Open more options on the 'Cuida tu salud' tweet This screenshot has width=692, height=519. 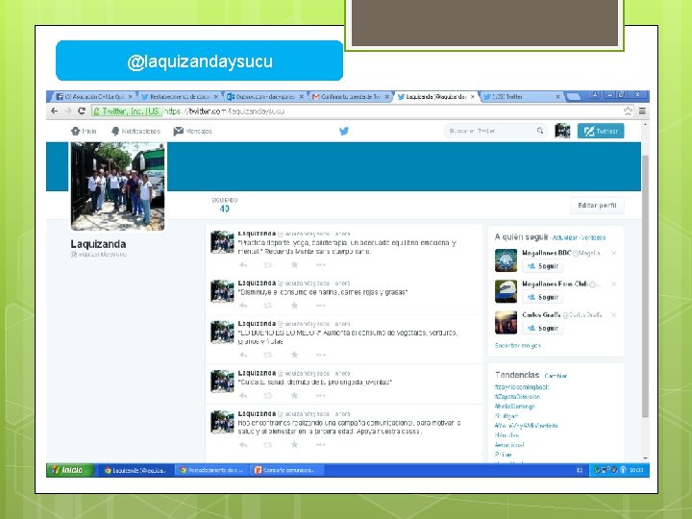pos(321,395)
